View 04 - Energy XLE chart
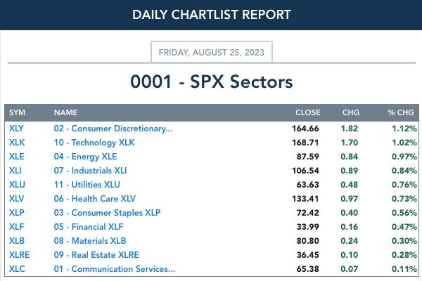The image size is (422, 281). [x=85, y=157]
